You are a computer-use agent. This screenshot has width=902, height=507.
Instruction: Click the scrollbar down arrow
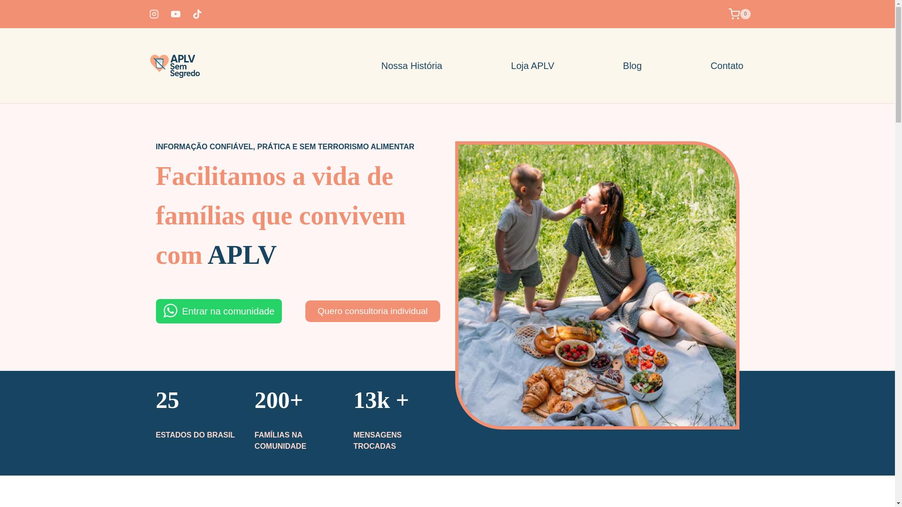(898, 503)
